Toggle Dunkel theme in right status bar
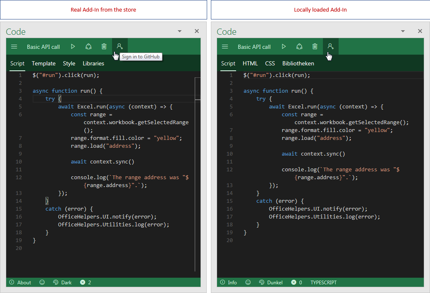The image size is (430, 293). tap(271, 282)
